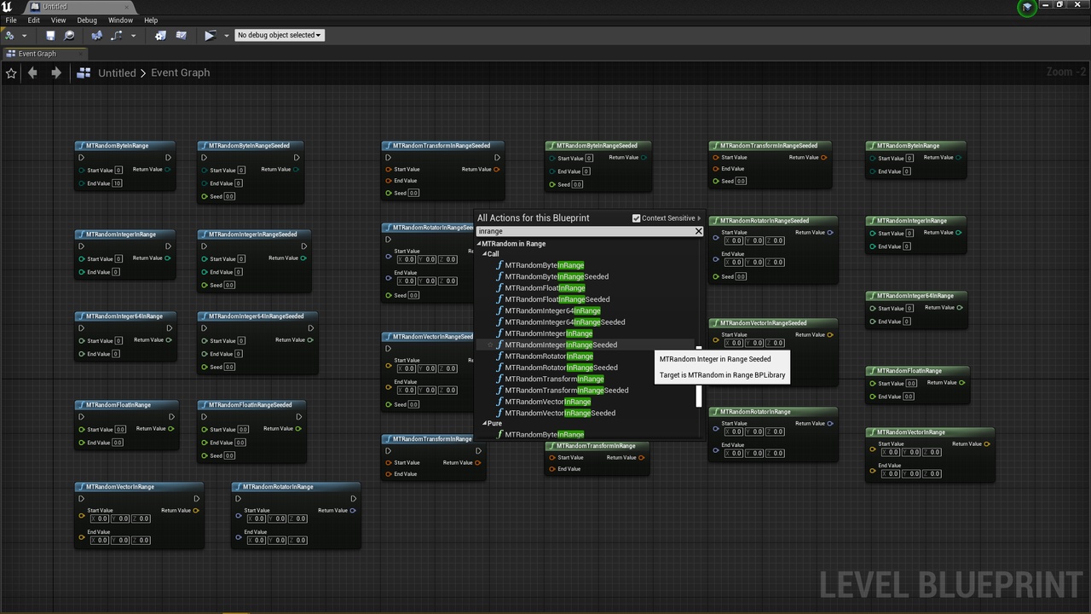1091x614 pixels.
Task: Open the Window menu
Action: [120, 20]
